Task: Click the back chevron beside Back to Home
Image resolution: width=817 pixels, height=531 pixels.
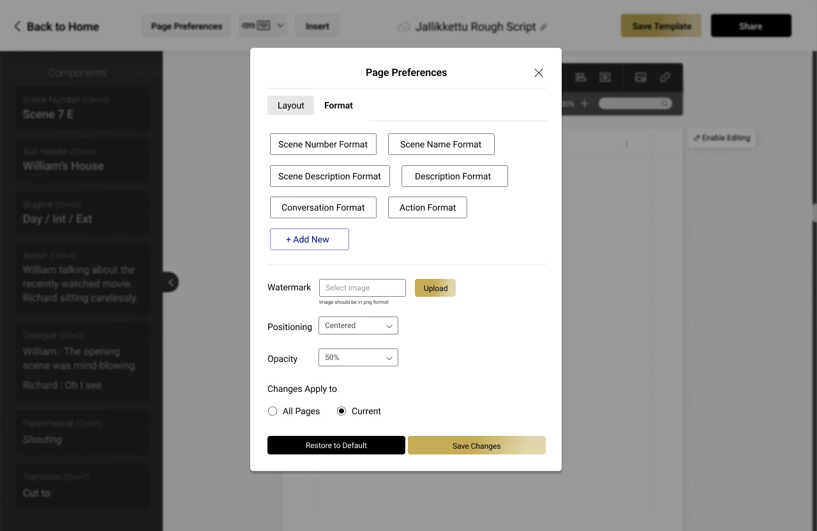Action: tap(16, 26)
